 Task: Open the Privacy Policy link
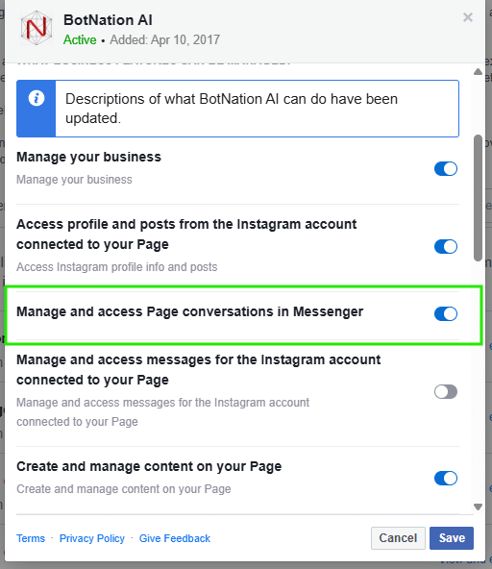(x=92, y=538)
